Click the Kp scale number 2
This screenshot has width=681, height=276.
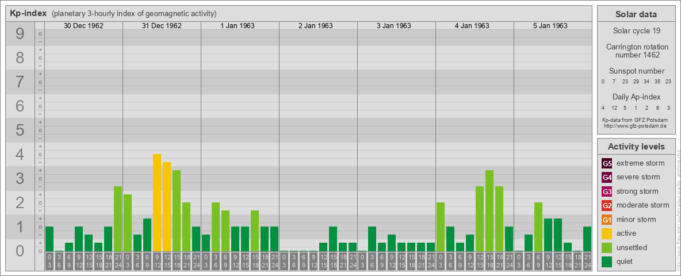20,202
